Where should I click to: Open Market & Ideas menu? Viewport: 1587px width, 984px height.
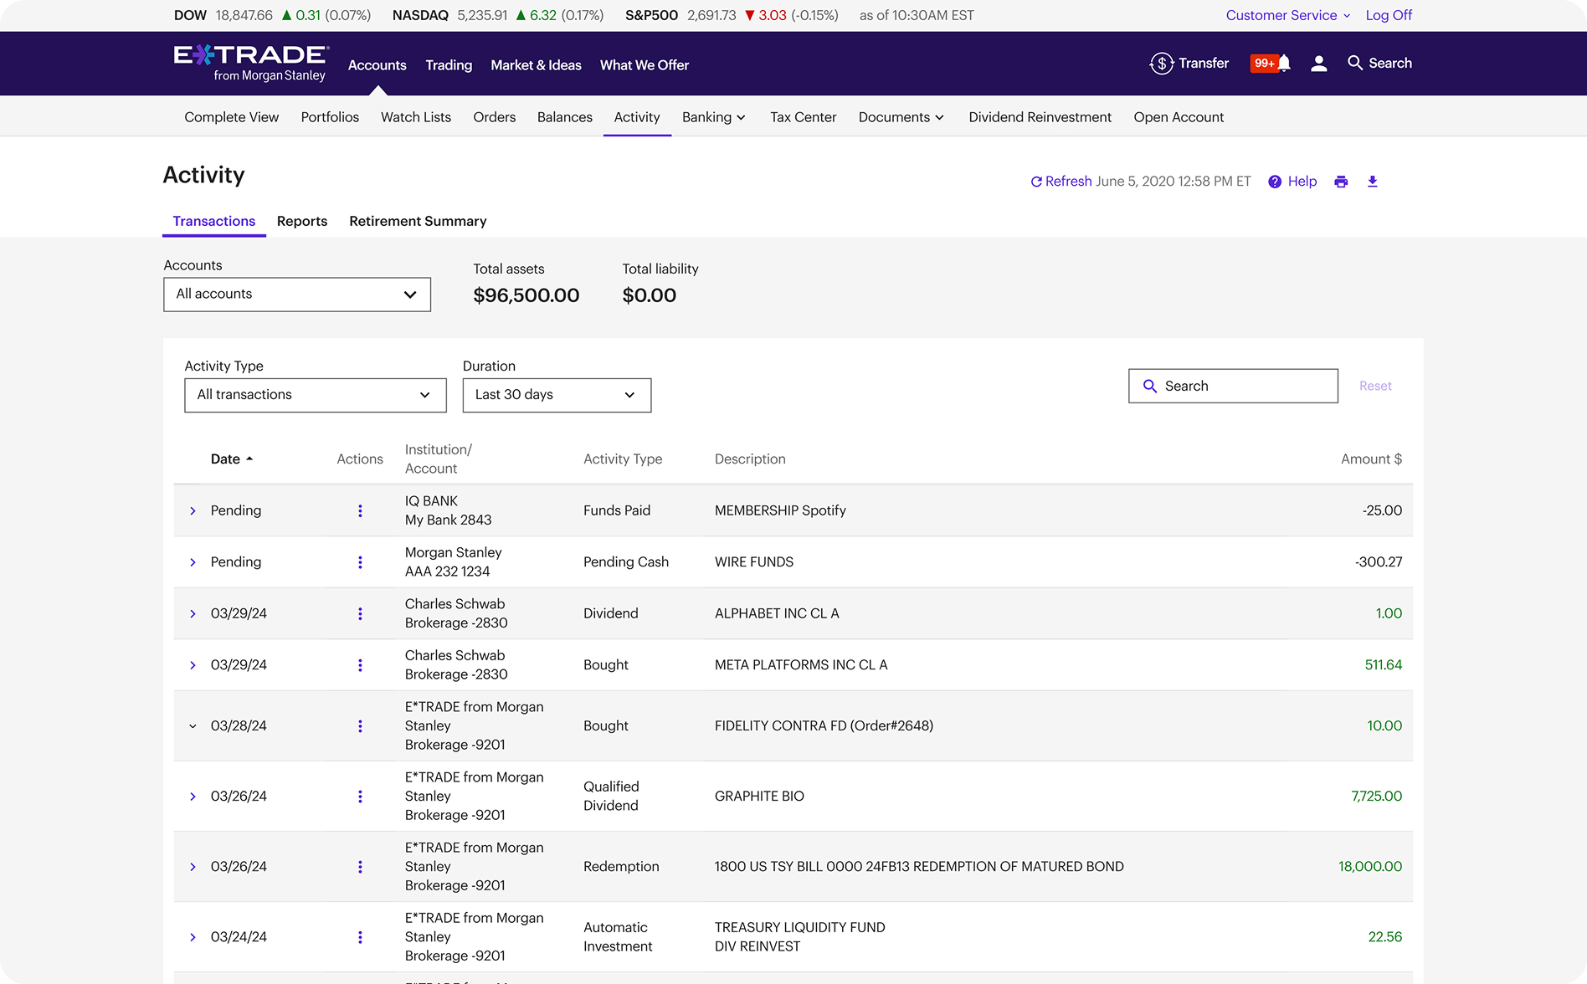[536, 65]
